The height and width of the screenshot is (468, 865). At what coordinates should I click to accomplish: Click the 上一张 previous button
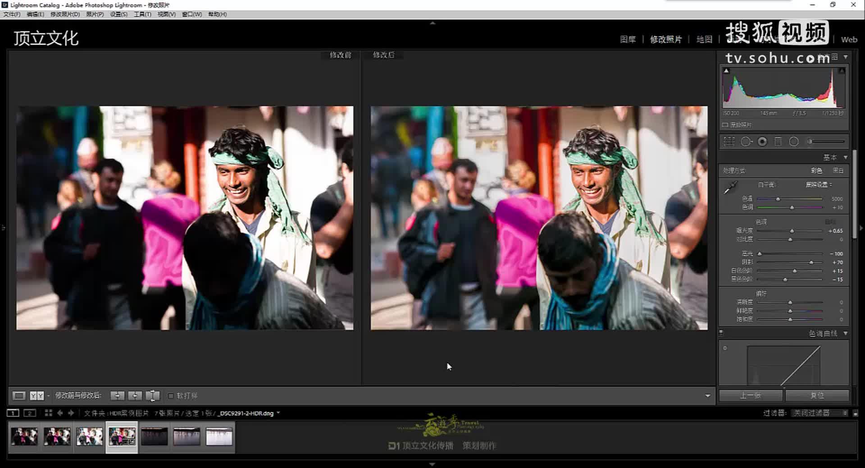750,395
